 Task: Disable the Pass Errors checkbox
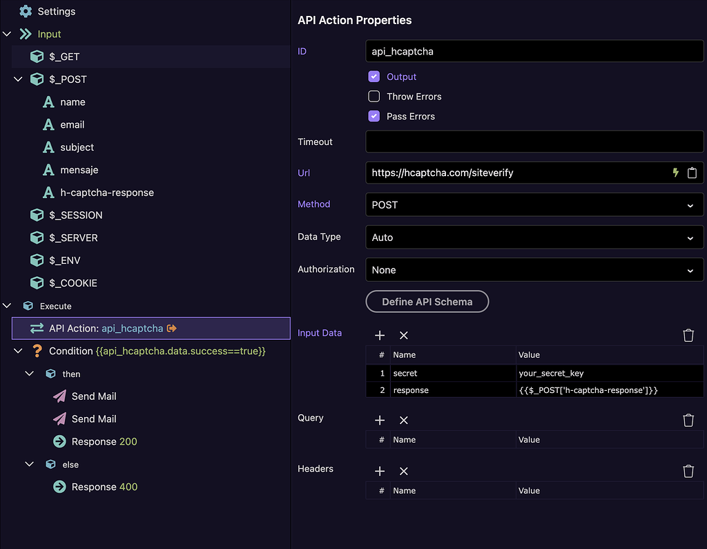(x=374, y=116)
